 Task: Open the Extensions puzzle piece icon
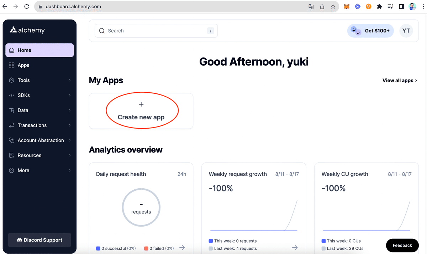click(379, 6)
